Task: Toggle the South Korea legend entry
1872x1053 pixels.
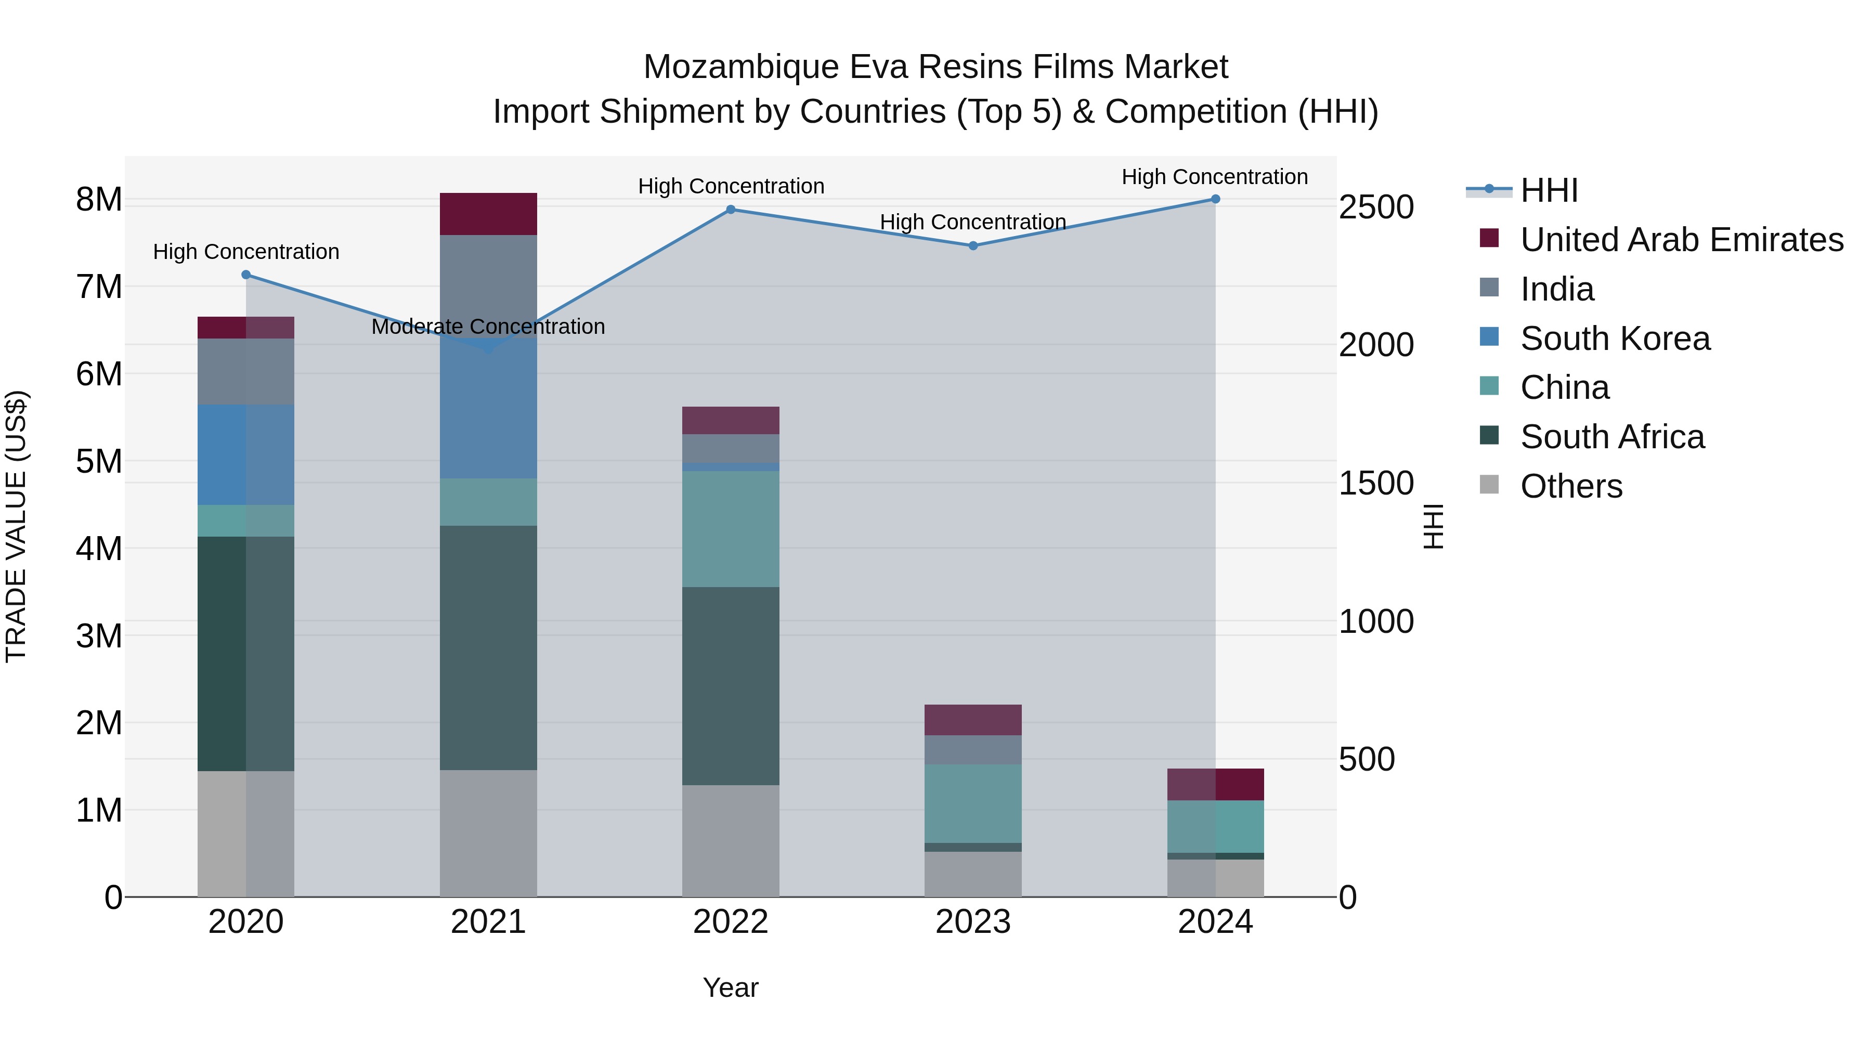Action: point(1595,338)
